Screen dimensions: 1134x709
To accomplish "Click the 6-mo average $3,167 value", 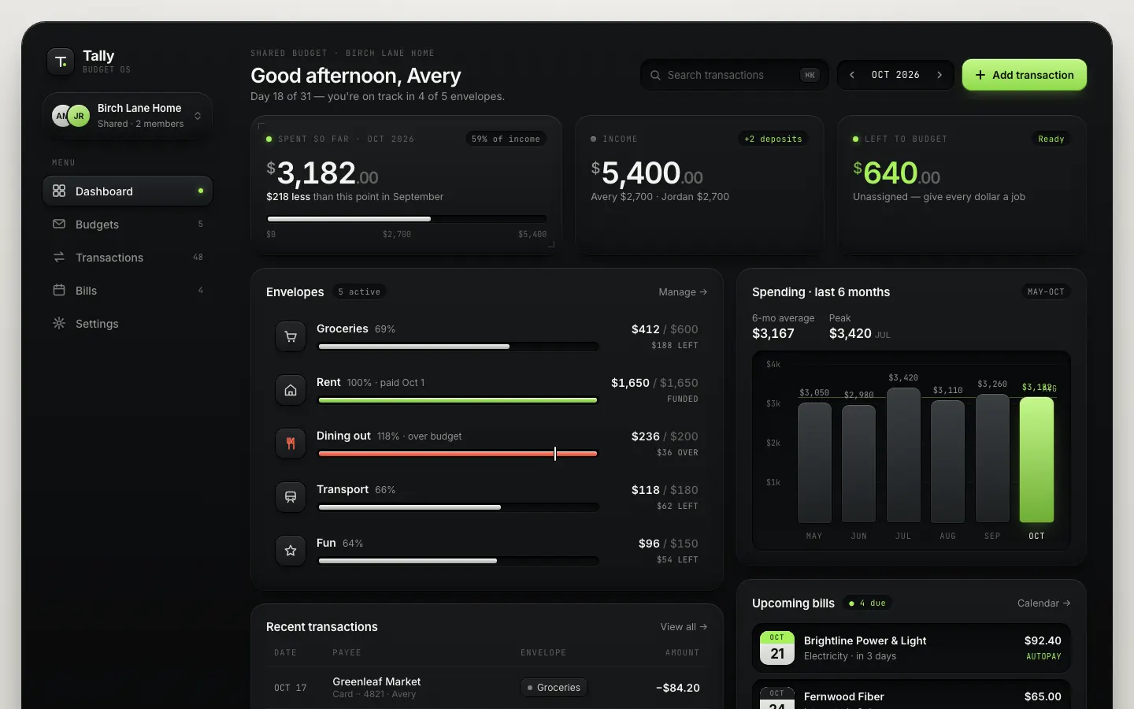I will [773, 333].
